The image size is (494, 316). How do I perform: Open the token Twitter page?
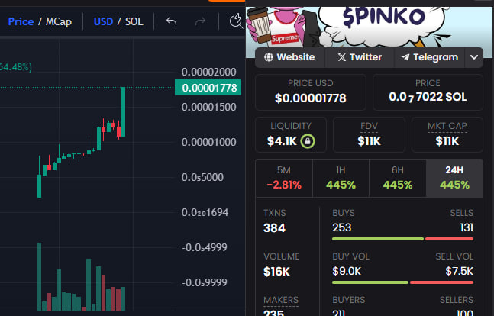tap(360, 57)
